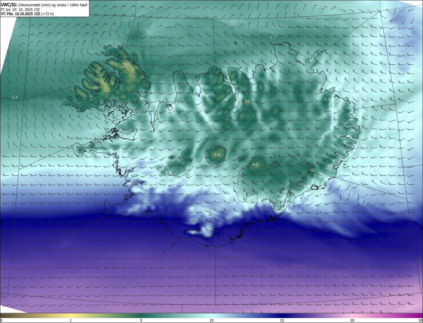This screenshot has width=423, height=323.
Task: Click the 4.0 value label on the map
Action: 255,165
